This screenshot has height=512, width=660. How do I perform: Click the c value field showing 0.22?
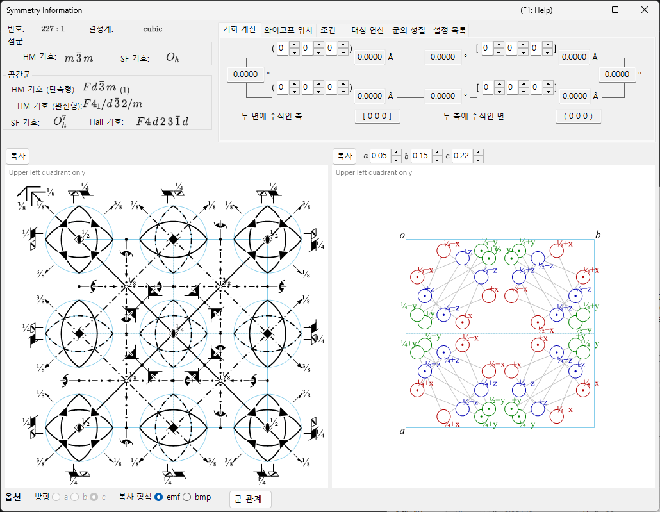(x=462, y=156)
